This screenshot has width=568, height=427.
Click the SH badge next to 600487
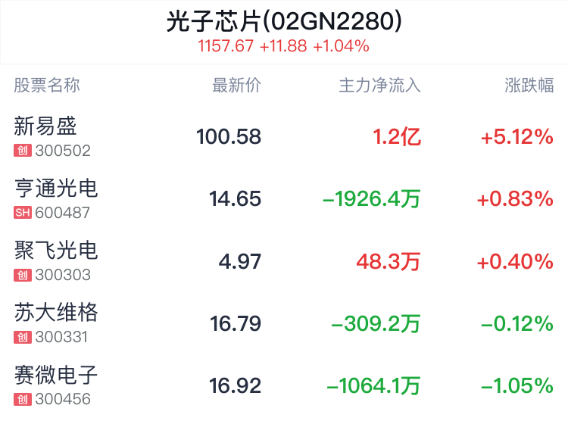click(x=23, y=213)
